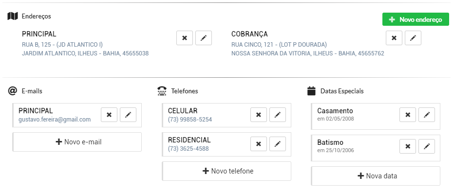
Task: Edit the PRINCIPAL e-mail entry
Action: point(128,115)
